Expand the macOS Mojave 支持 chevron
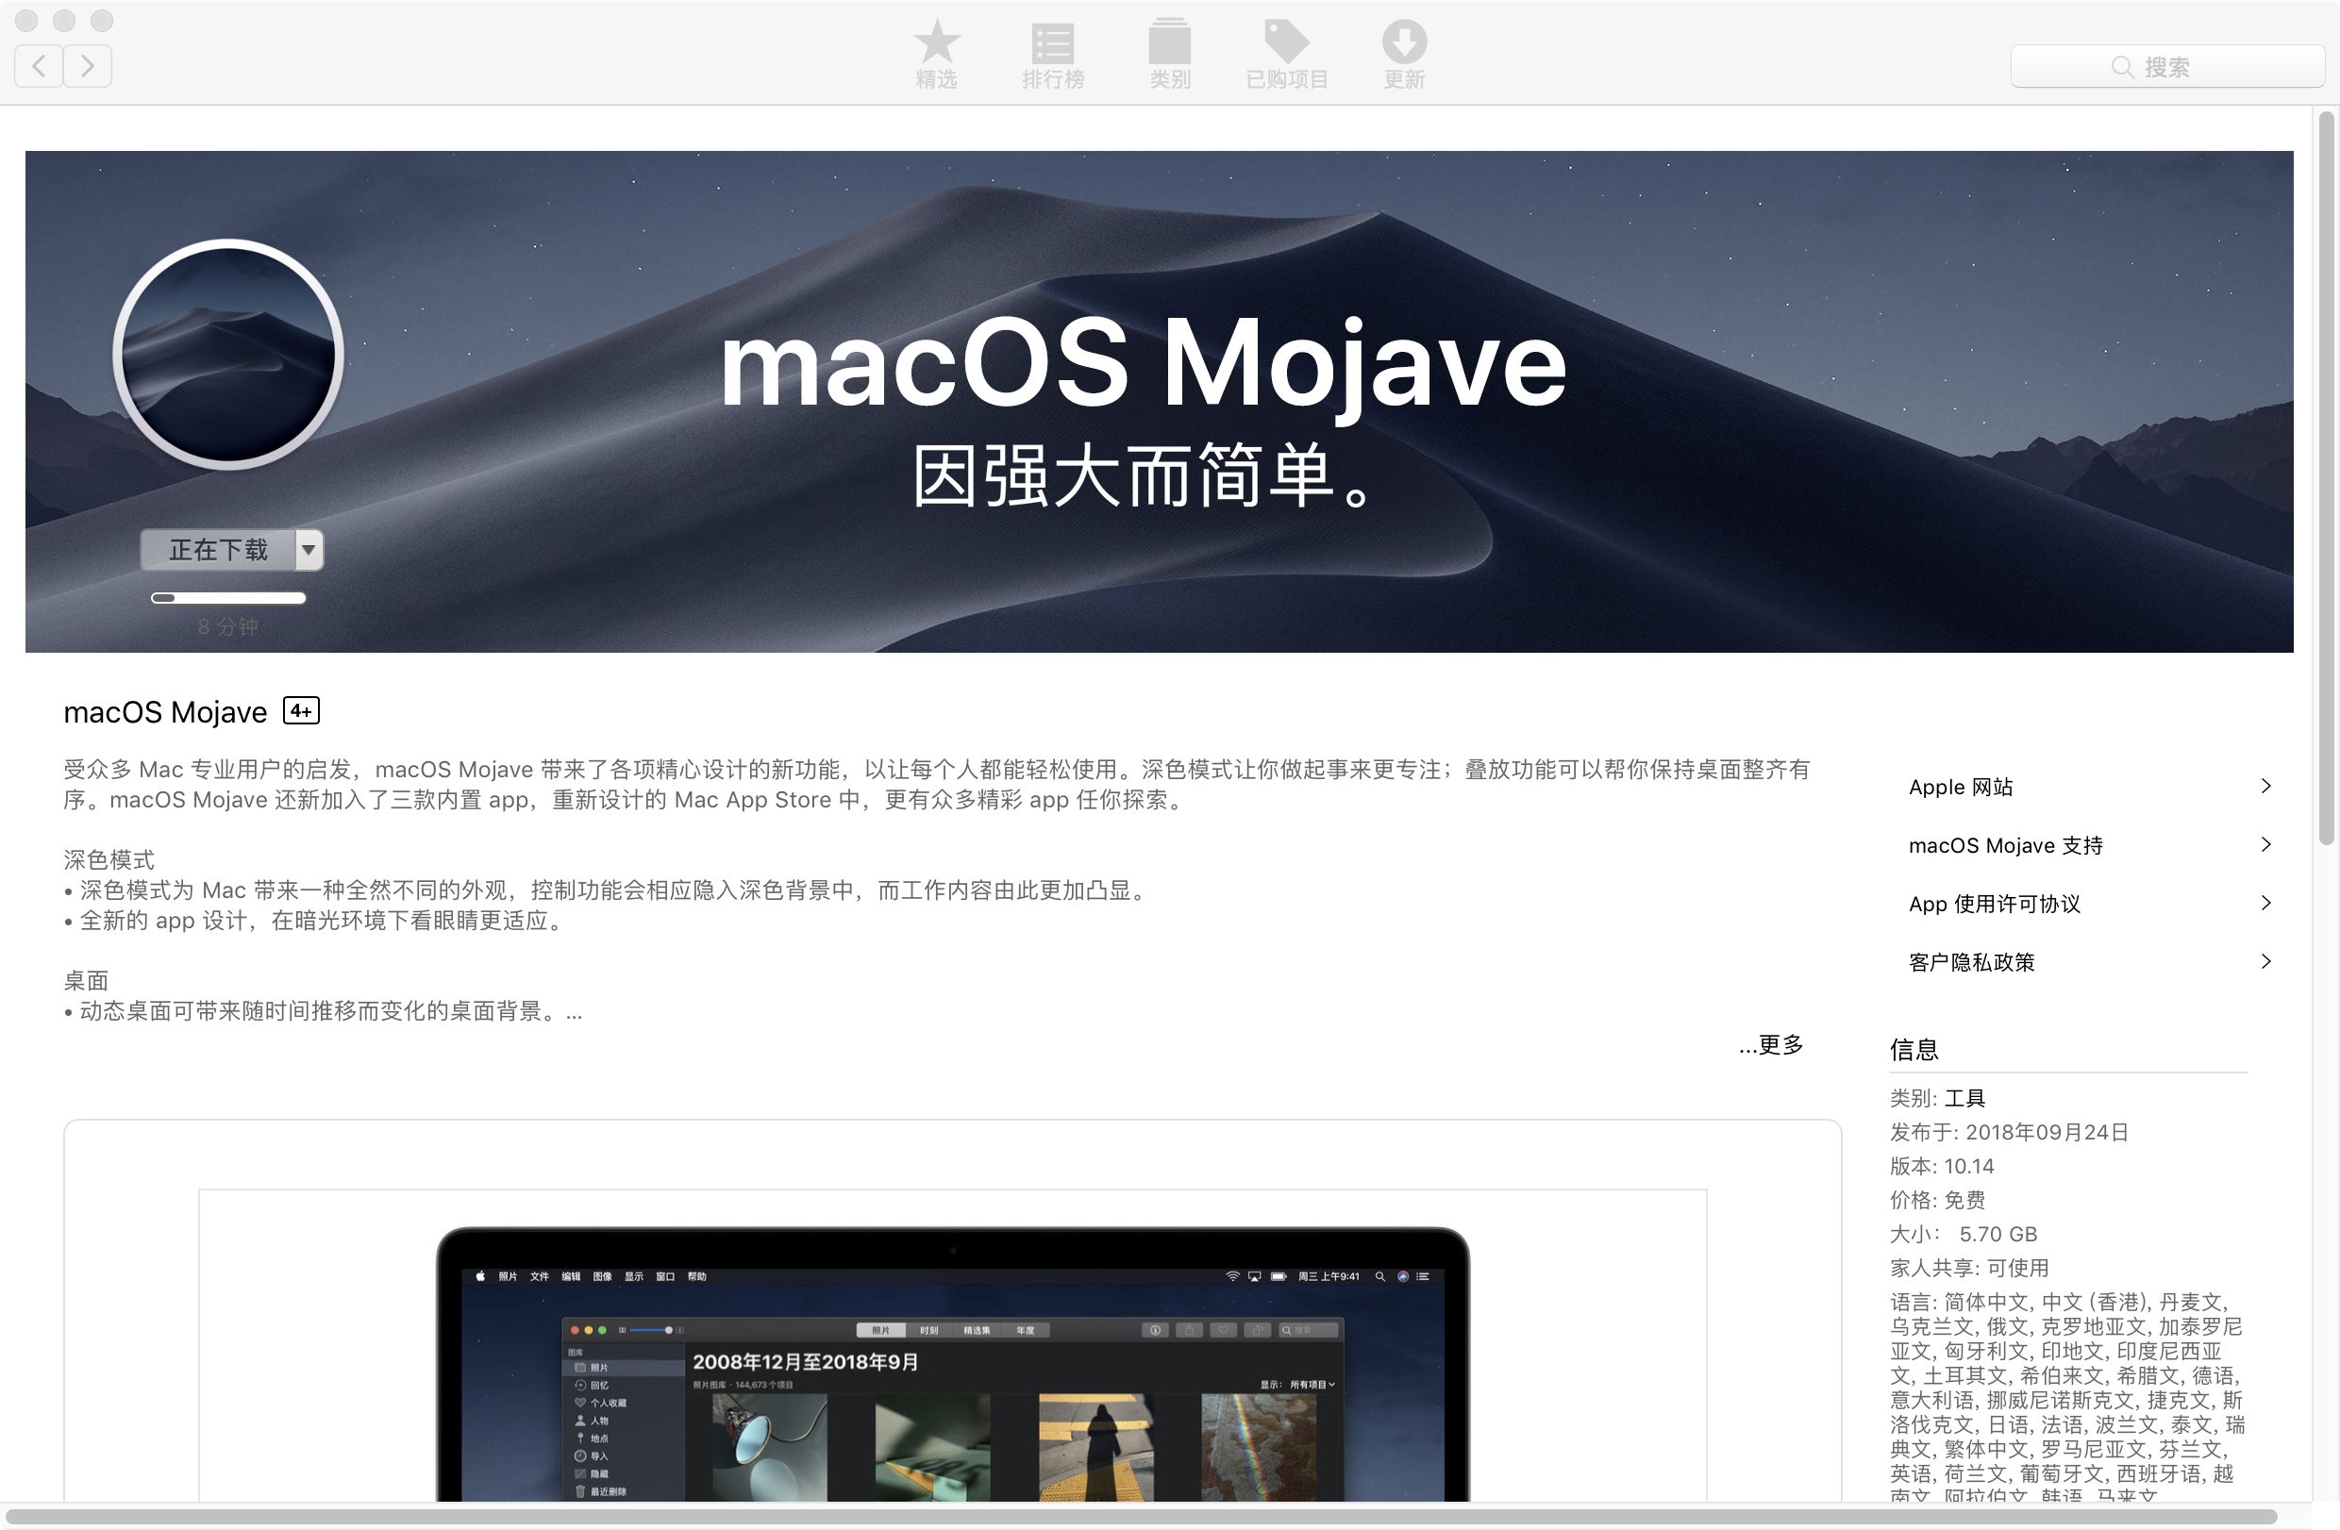 2265,845
